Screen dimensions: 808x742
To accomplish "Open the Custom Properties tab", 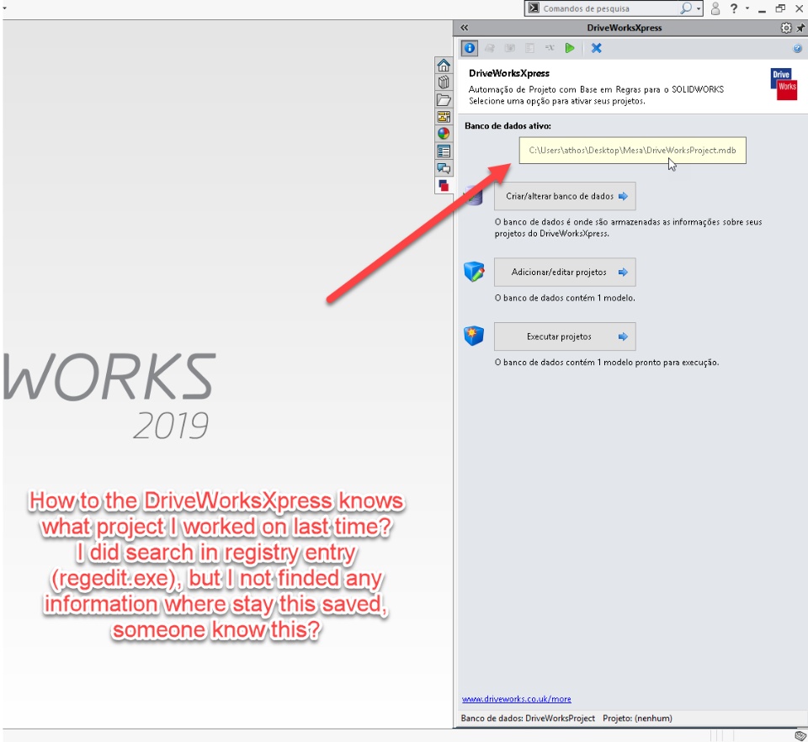I will pyautogui.click(x=444, y=151).
